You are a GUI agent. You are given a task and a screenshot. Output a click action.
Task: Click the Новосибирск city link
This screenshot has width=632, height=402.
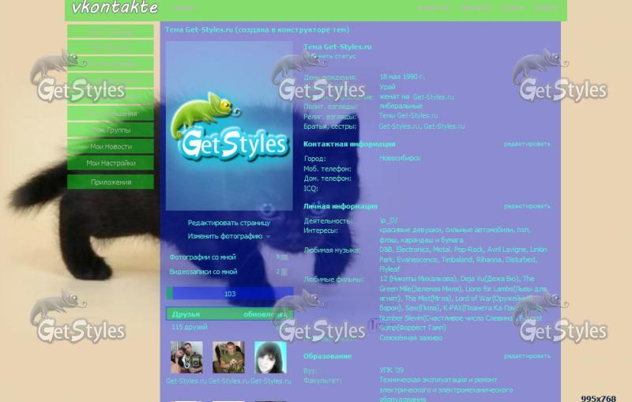(x=400, y=158)
